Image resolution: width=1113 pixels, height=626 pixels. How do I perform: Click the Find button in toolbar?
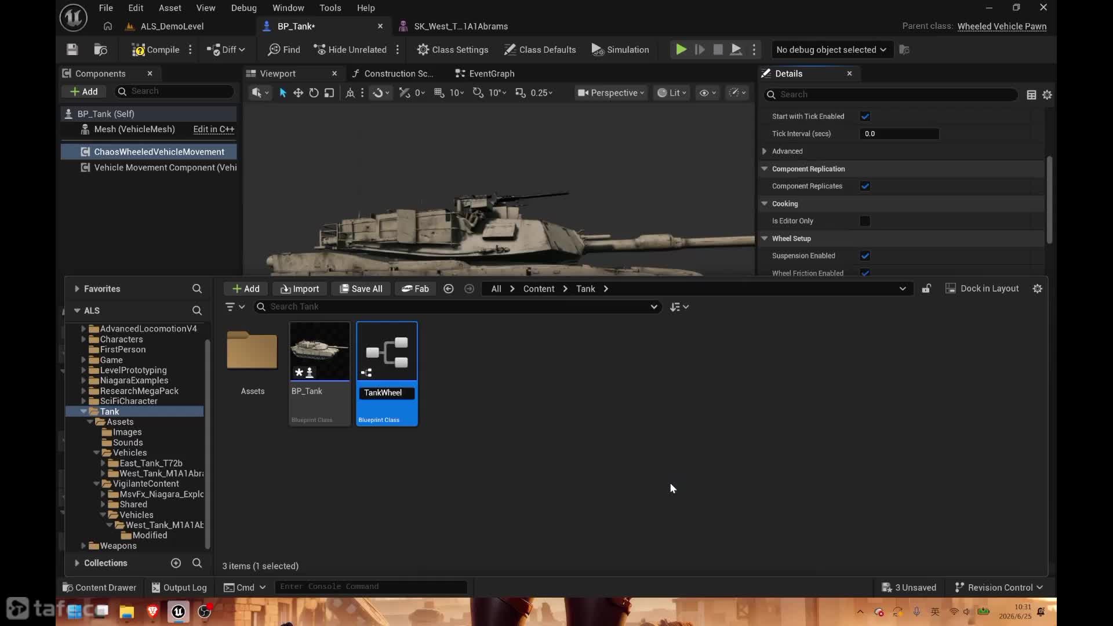point(284,50)
